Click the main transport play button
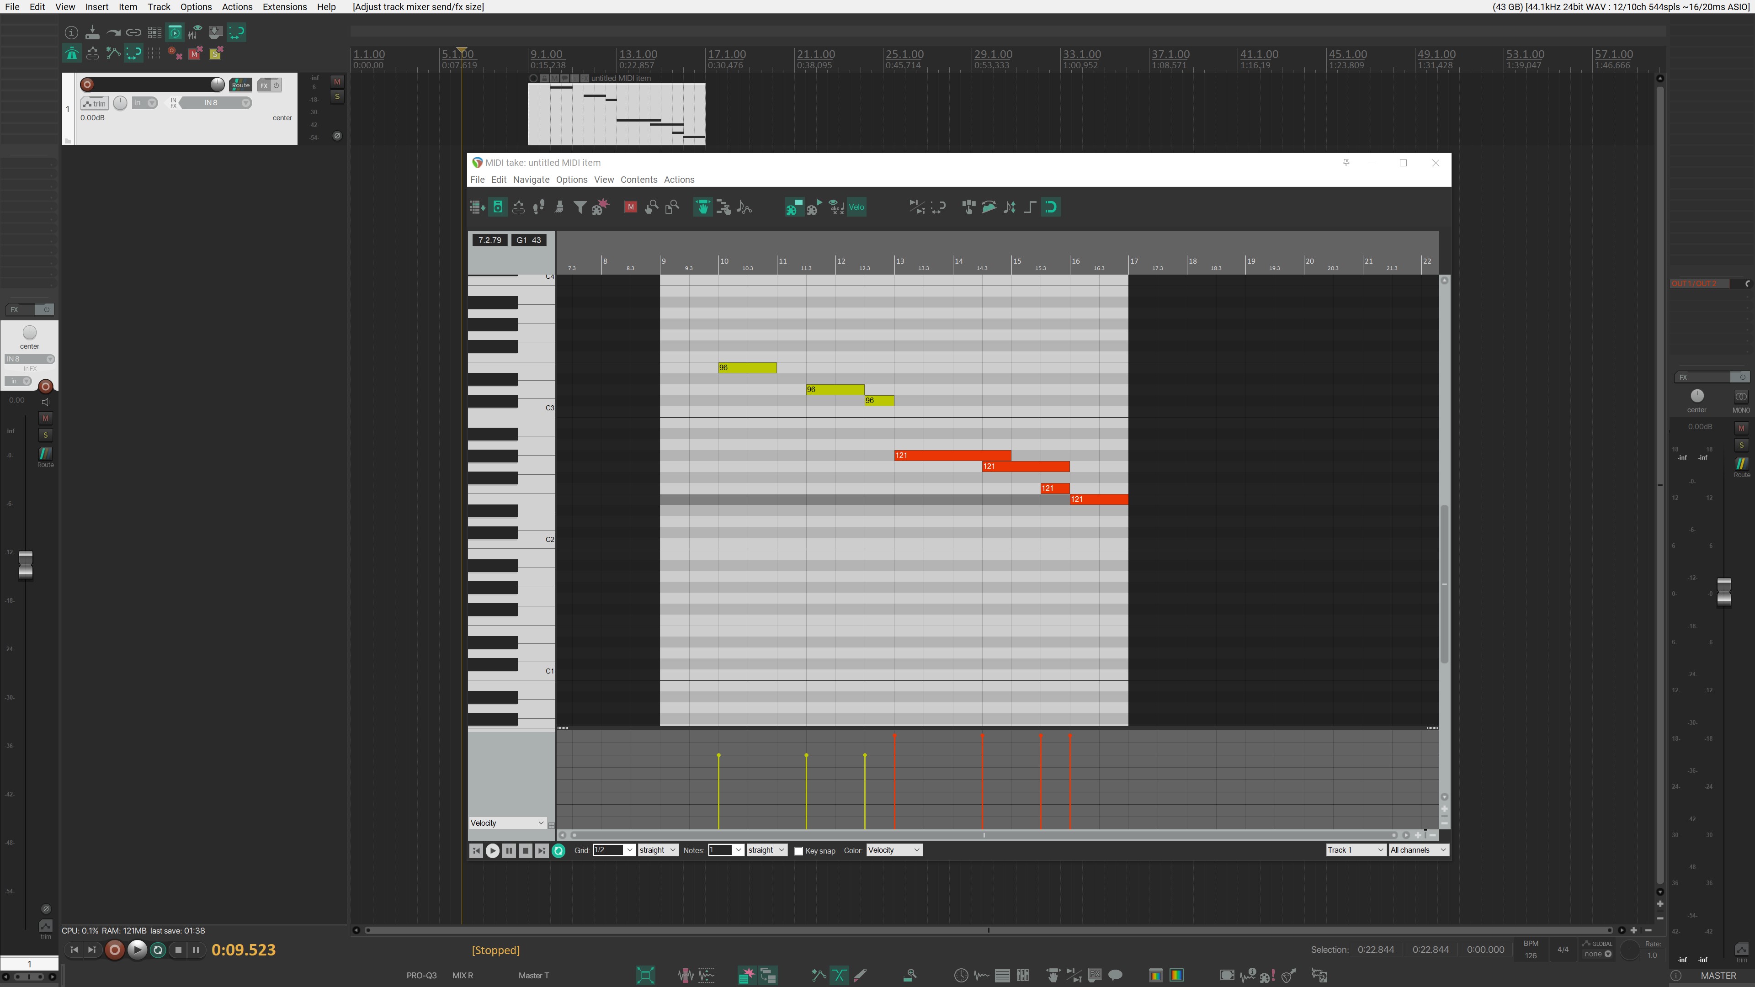1755x987 pixels. coord(137,950)
